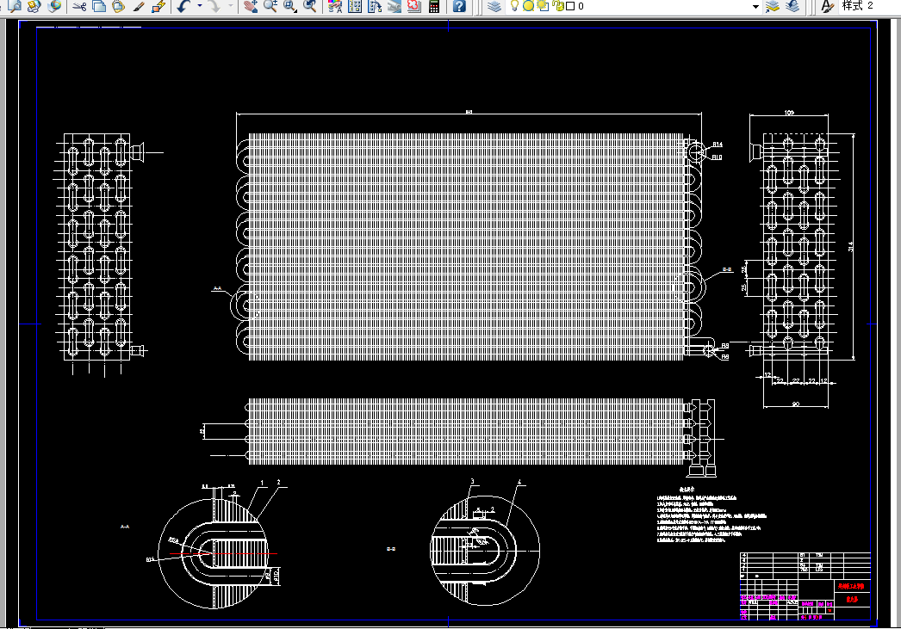The height and width of the screenshot is (629, 901).
Task: Cut selection with the scissors icon
Action: point(79,6)
